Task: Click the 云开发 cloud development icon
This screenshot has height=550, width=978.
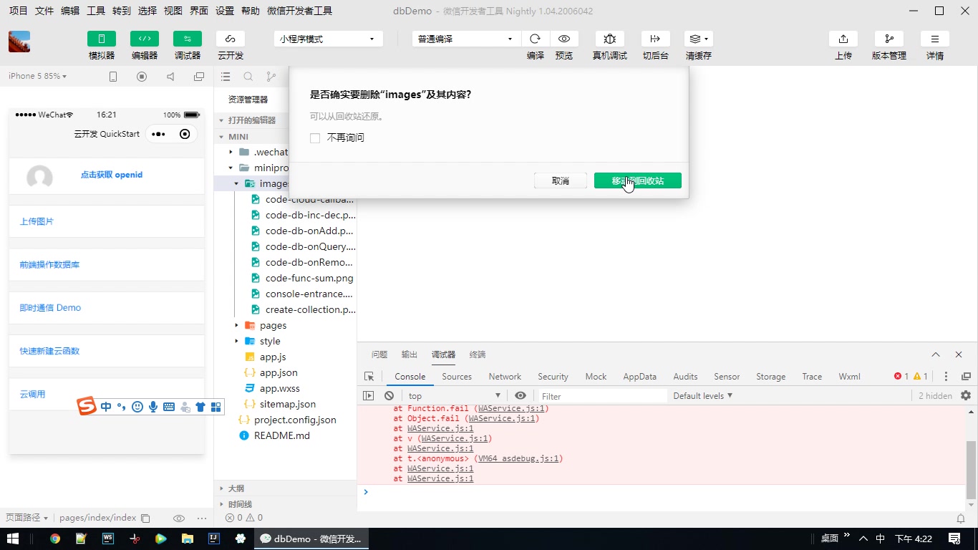Action: pyautogui.click(x=230, y=39)
